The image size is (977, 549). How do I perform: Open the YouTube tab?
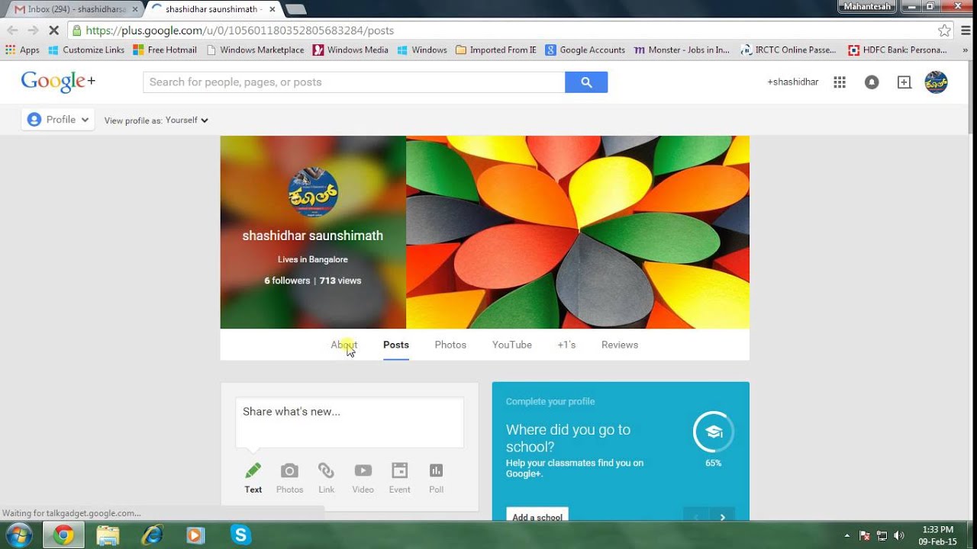point(512,345)
